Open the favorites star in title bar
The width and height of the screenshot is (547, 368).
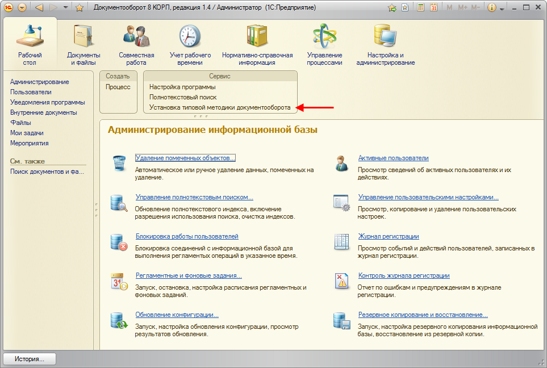80,7
